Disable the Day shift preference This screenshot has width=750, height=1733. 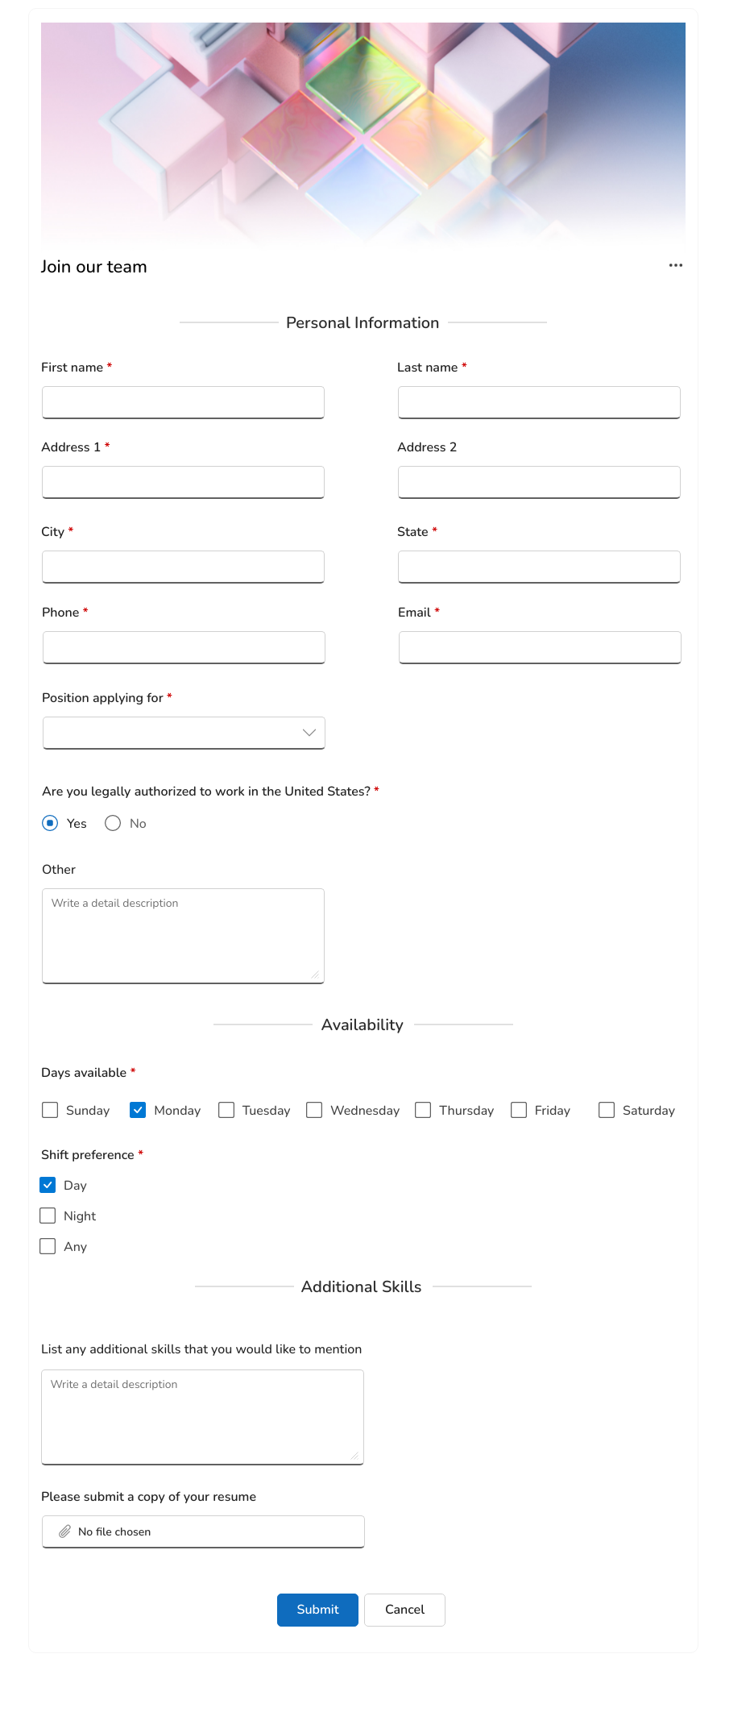[x=48, y=1185]
